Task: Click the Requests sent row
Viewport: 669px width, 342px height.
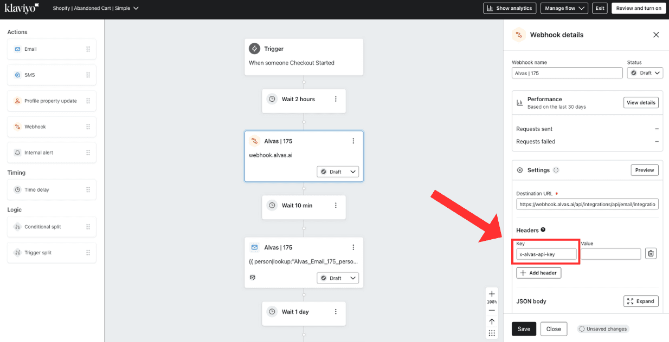Action: point(588,129)
